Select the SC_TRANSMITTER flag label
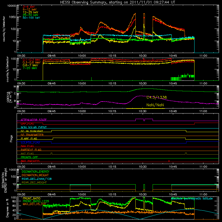 tap(32, 135)
